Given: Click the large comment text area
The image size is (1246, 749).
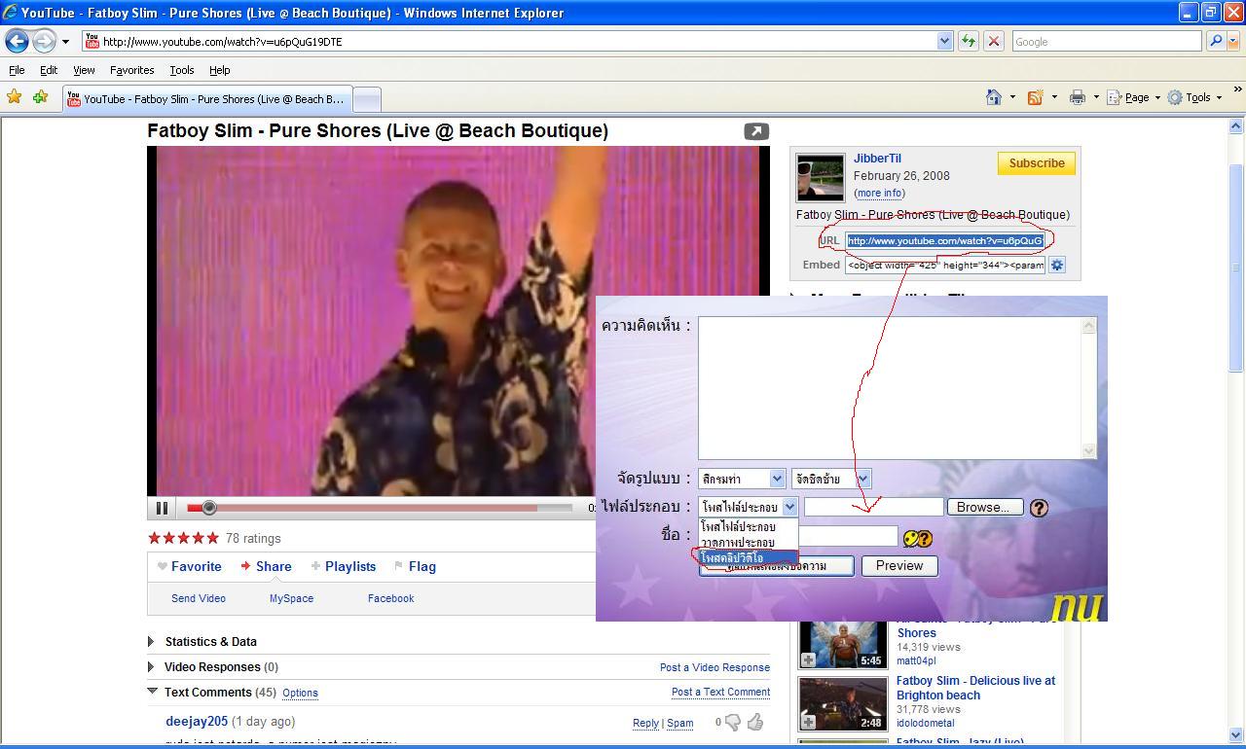Looking at the screenshot, I should tap(897, 387).
